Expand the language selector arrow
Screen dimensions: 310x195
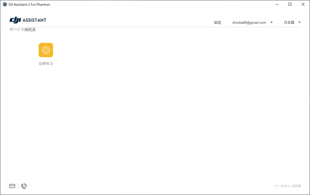click(299, 22)
